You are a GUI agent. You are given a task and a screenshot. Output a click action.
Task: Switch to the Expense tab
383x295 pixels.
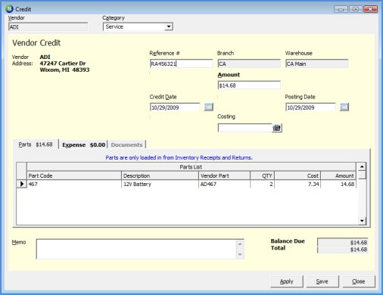[83, 144]
